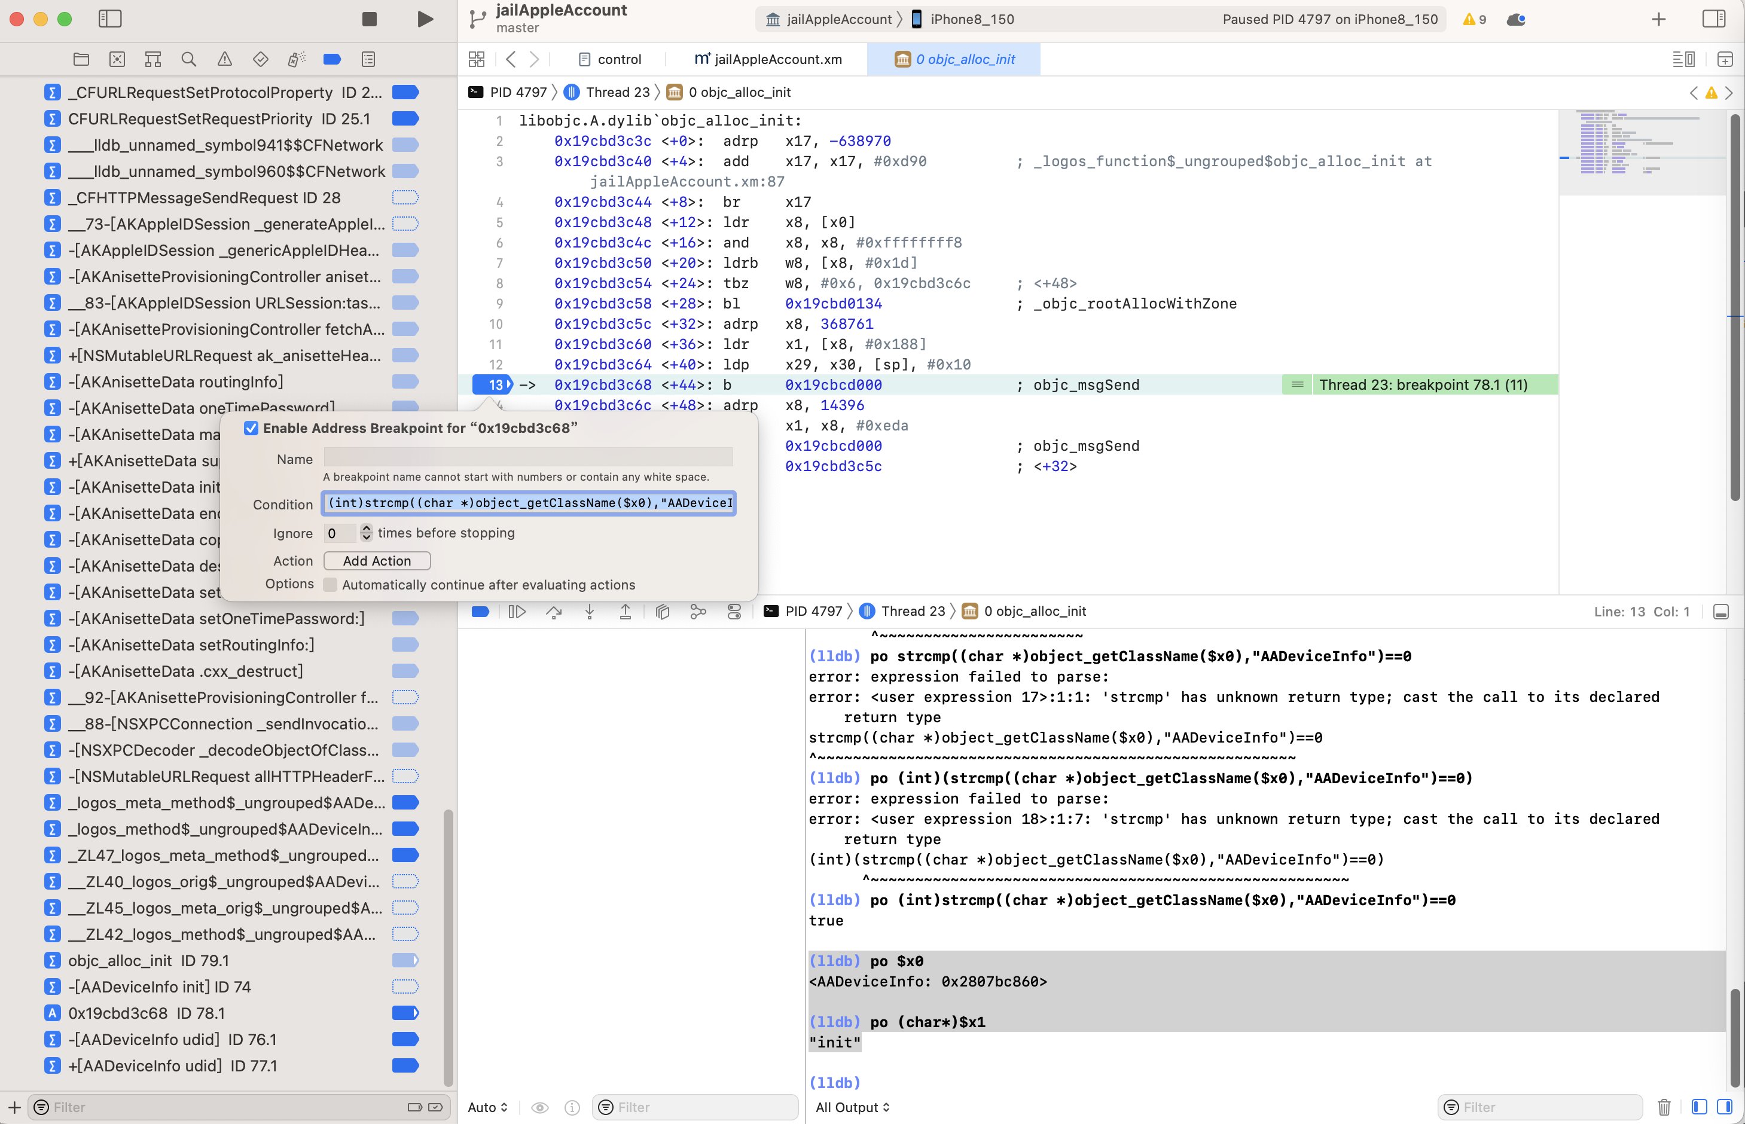1745x1124 pixels.
Task: Toggle breakpoint for 0x19cbd3c68 ID 78.1
Action: coord(405,1013)
